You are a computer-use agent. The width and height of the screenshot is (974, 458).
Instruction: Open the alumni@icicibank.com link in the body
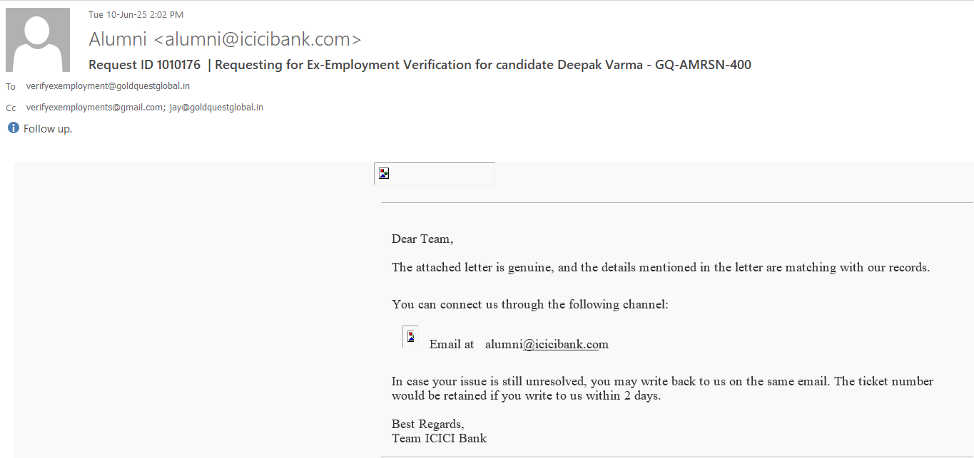coord(547,344)
